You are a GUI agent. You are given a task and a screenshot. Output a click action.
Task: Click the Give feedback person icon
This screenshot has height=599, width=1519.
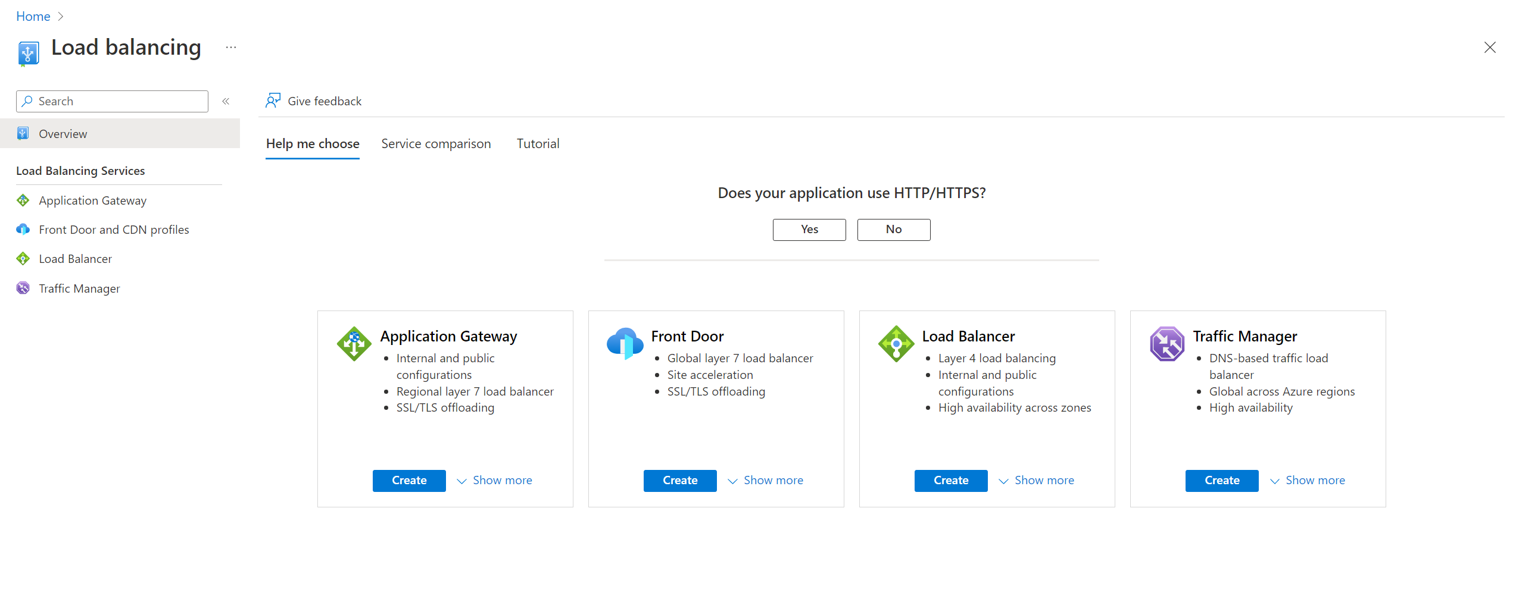(x=273, y=101)
